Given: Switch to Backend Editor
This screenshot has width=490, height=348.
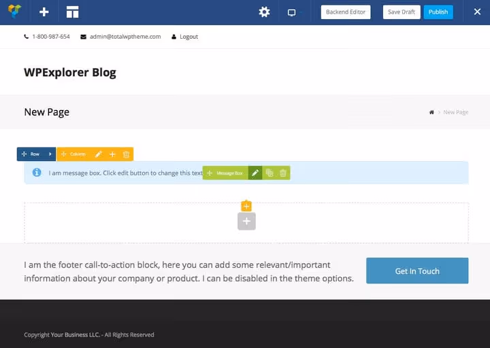Looking at the screenshot, I should [x=345, y=12].
